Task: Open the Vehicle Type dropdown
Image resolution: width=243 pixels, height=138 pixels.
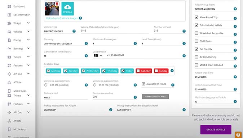Action: [x=58, y=31]
